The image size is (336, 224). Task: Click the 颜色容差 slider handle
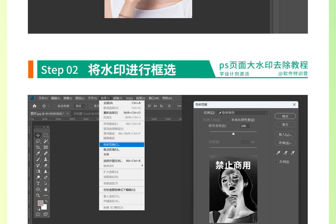pyautogui.click(x=233, y=134)
